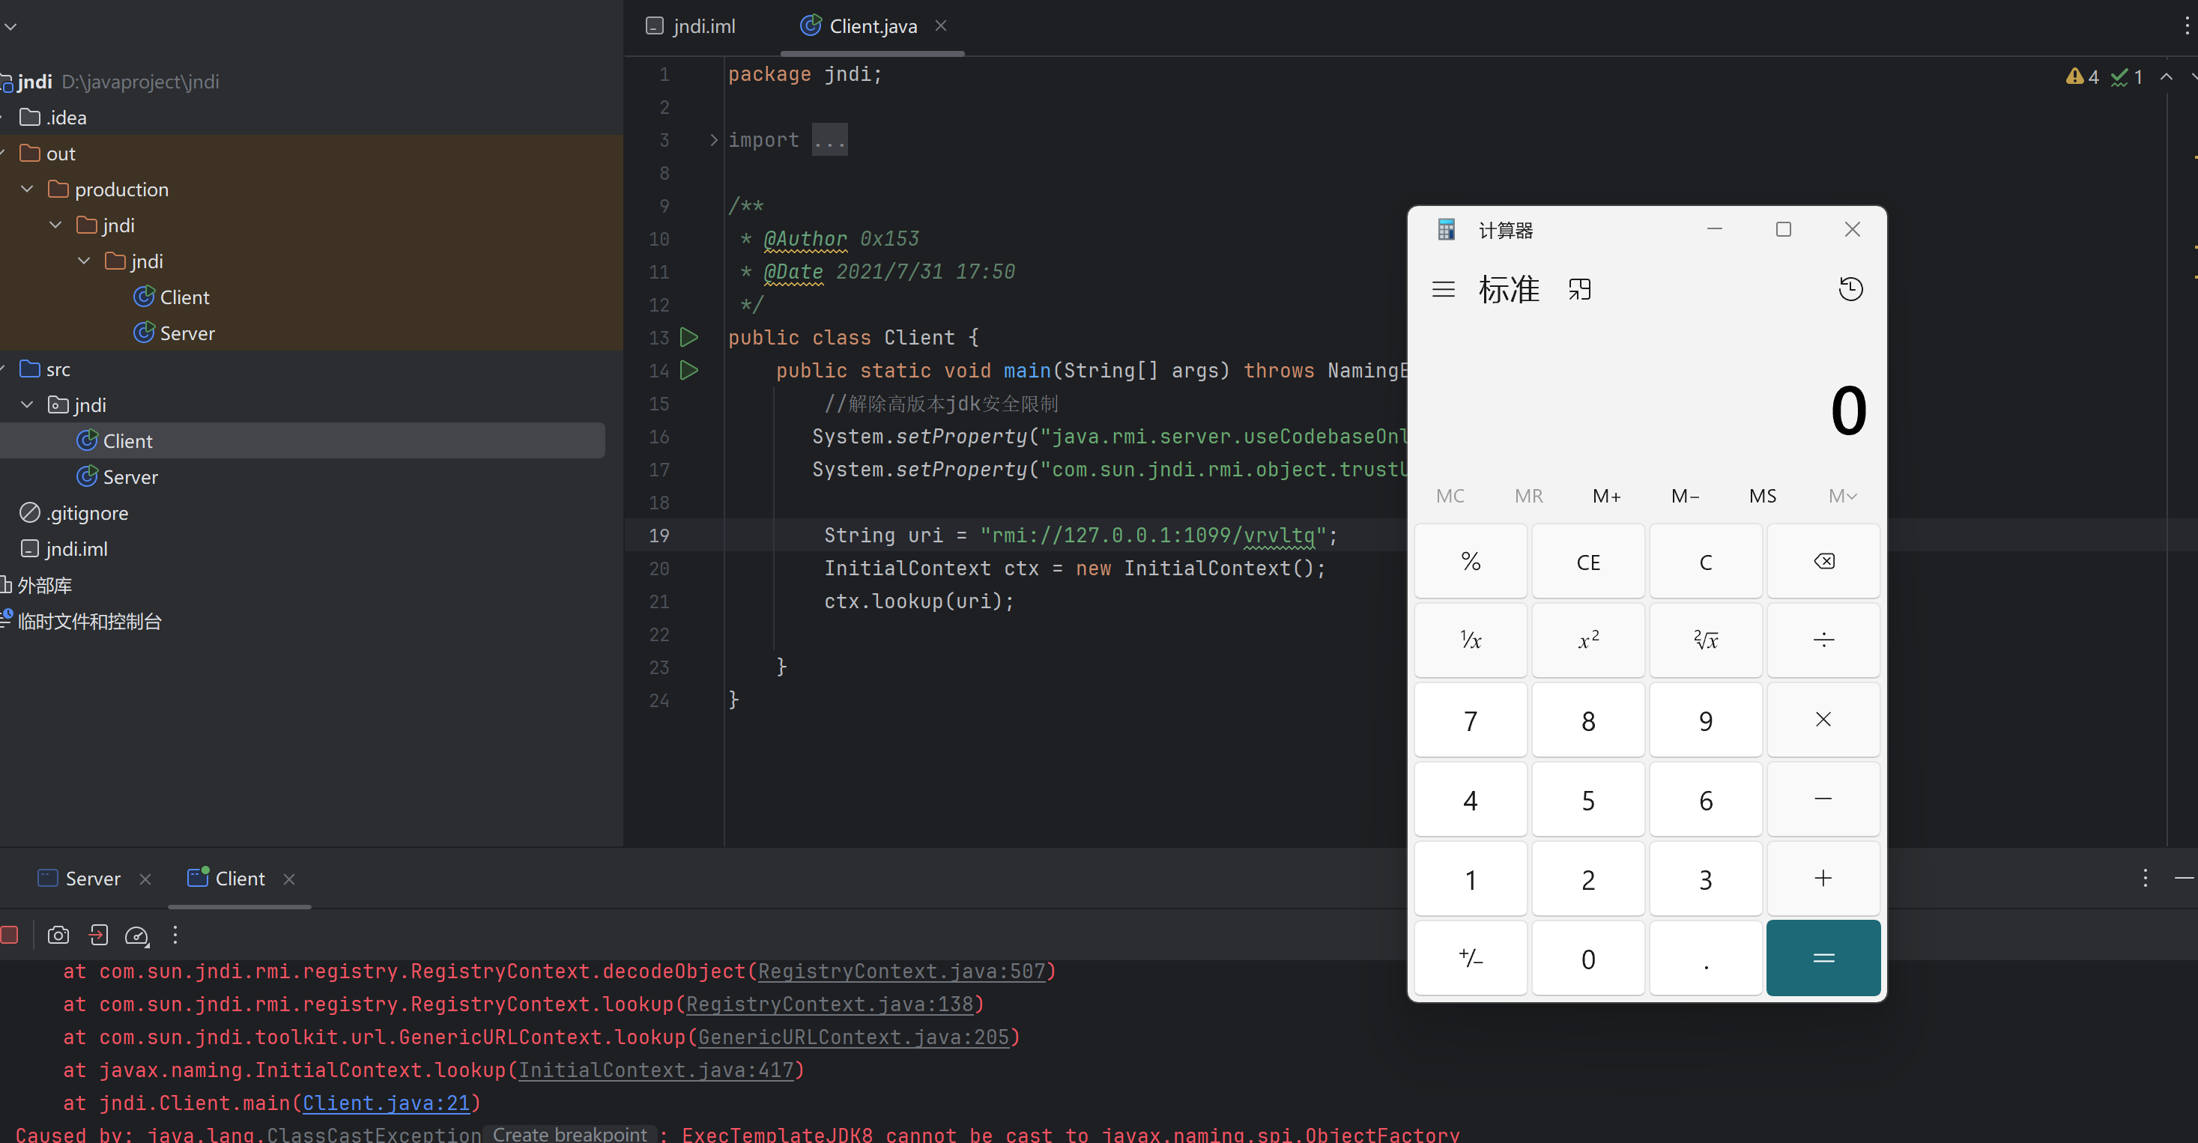Click the stop process red square icon

pos(10,935)
